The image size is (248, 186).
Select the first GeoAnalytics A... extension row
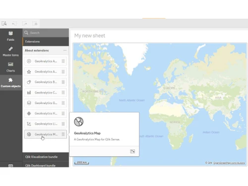46,61
